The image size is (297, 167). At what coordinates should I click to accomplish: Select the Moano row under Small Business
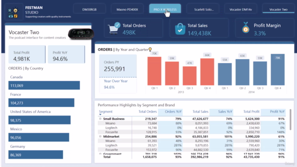pos(192,123)
